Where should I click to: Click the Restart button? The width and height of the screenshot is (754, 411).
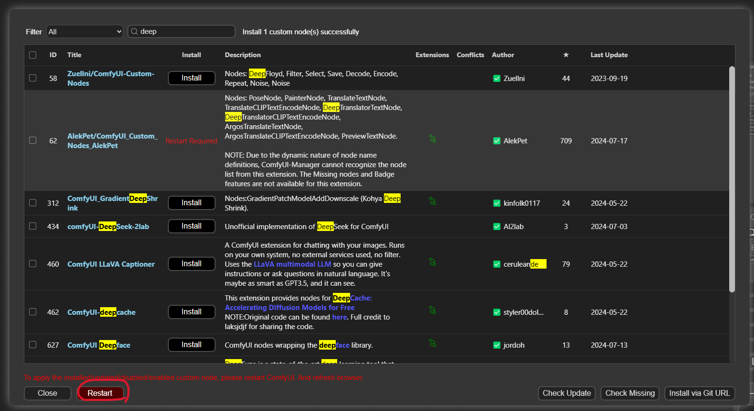point(100,393)
